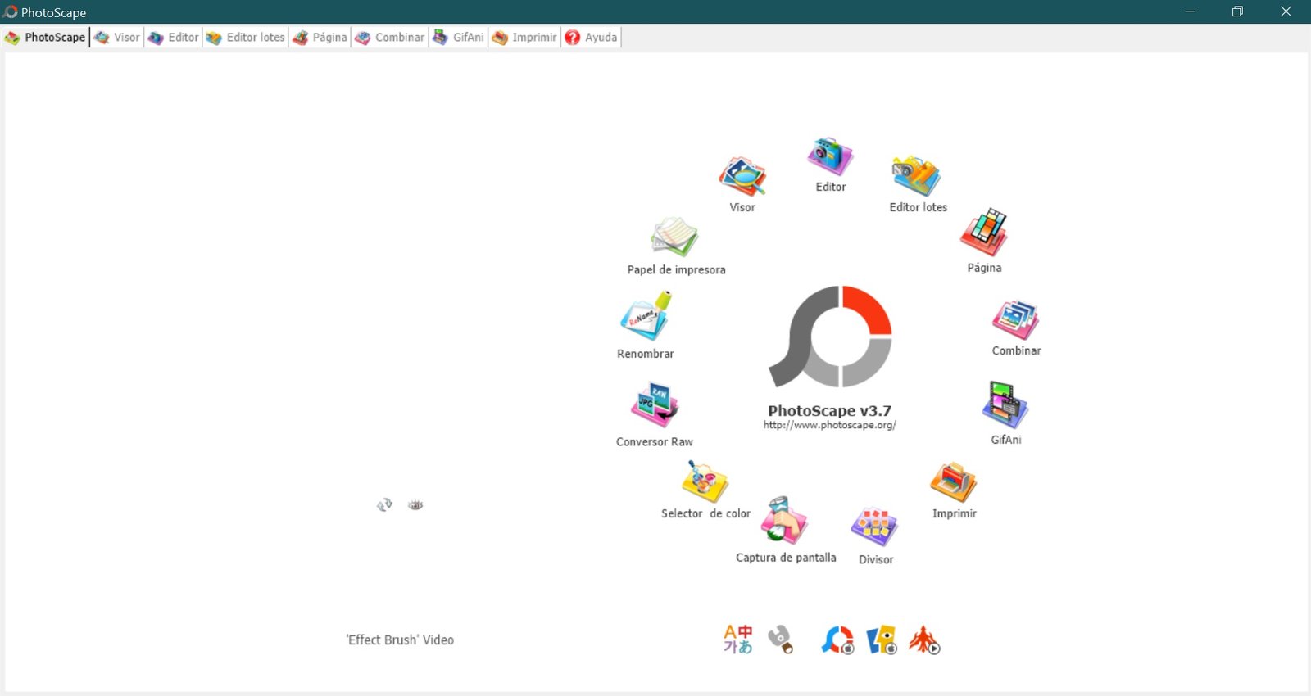Click the central PhotoScape logo
The width and height of the screenshot is (1311, 696).
(x=830, y=337)
